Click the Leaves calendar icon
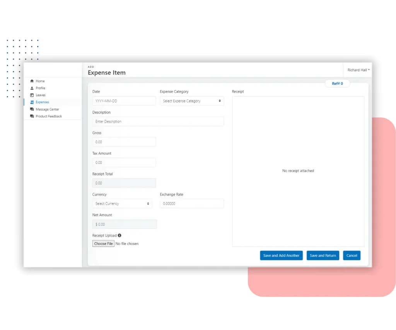The height and width of the screenshot is (330, 396). point(32,95)
